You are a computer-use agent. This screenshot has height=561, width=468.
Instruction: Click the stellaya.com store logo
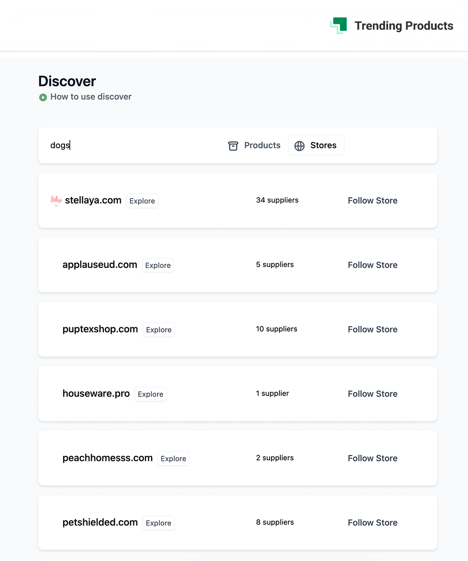56,201
